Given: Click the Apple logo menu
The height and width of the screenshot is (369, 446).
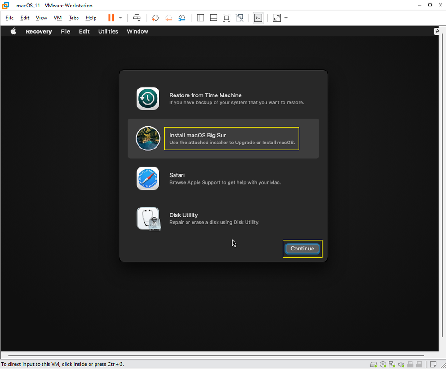Looking at the screenshot, I should [x=13, y=31].
